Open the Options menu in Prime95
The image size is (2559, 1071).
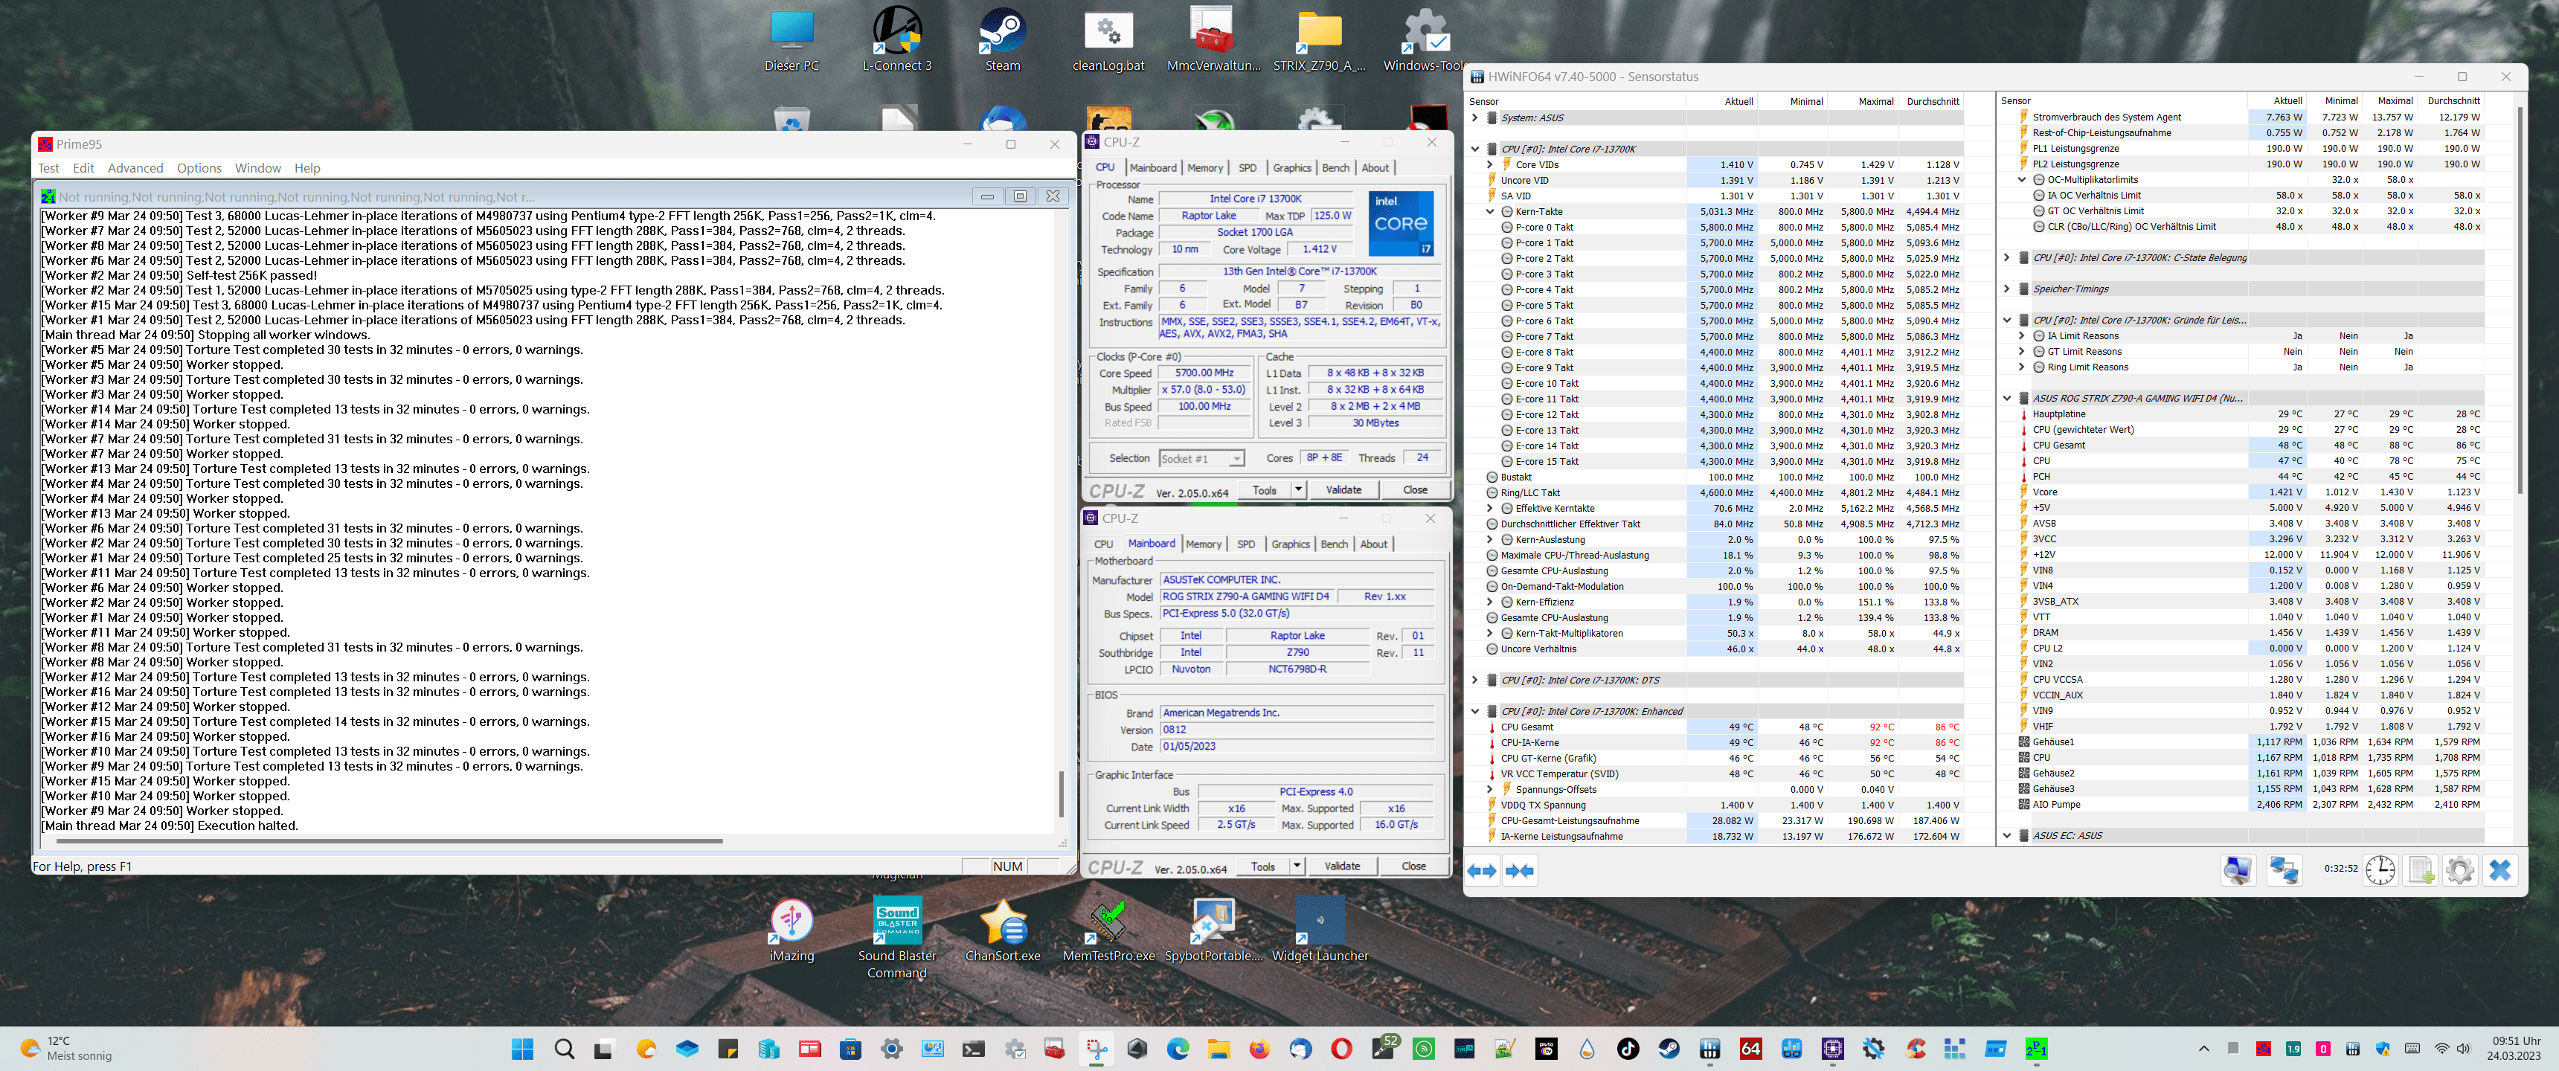coord(199,168)
